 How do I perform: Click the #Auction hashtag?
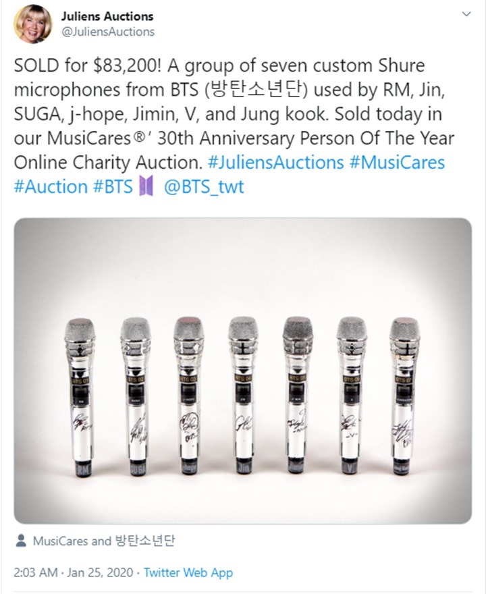pyautogui.click(x=50, y=187)
